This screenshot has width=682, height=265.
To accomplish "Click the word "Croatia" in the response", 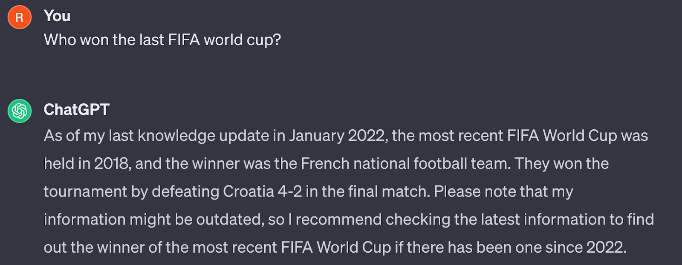I will click(x=248, y=192).
